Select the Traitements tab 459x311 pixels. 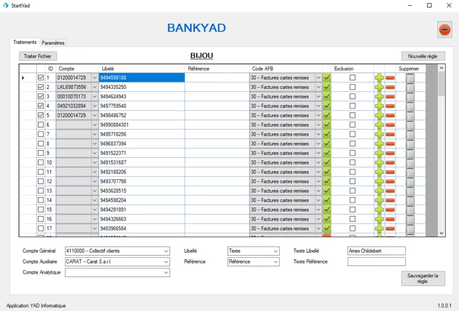25,42
